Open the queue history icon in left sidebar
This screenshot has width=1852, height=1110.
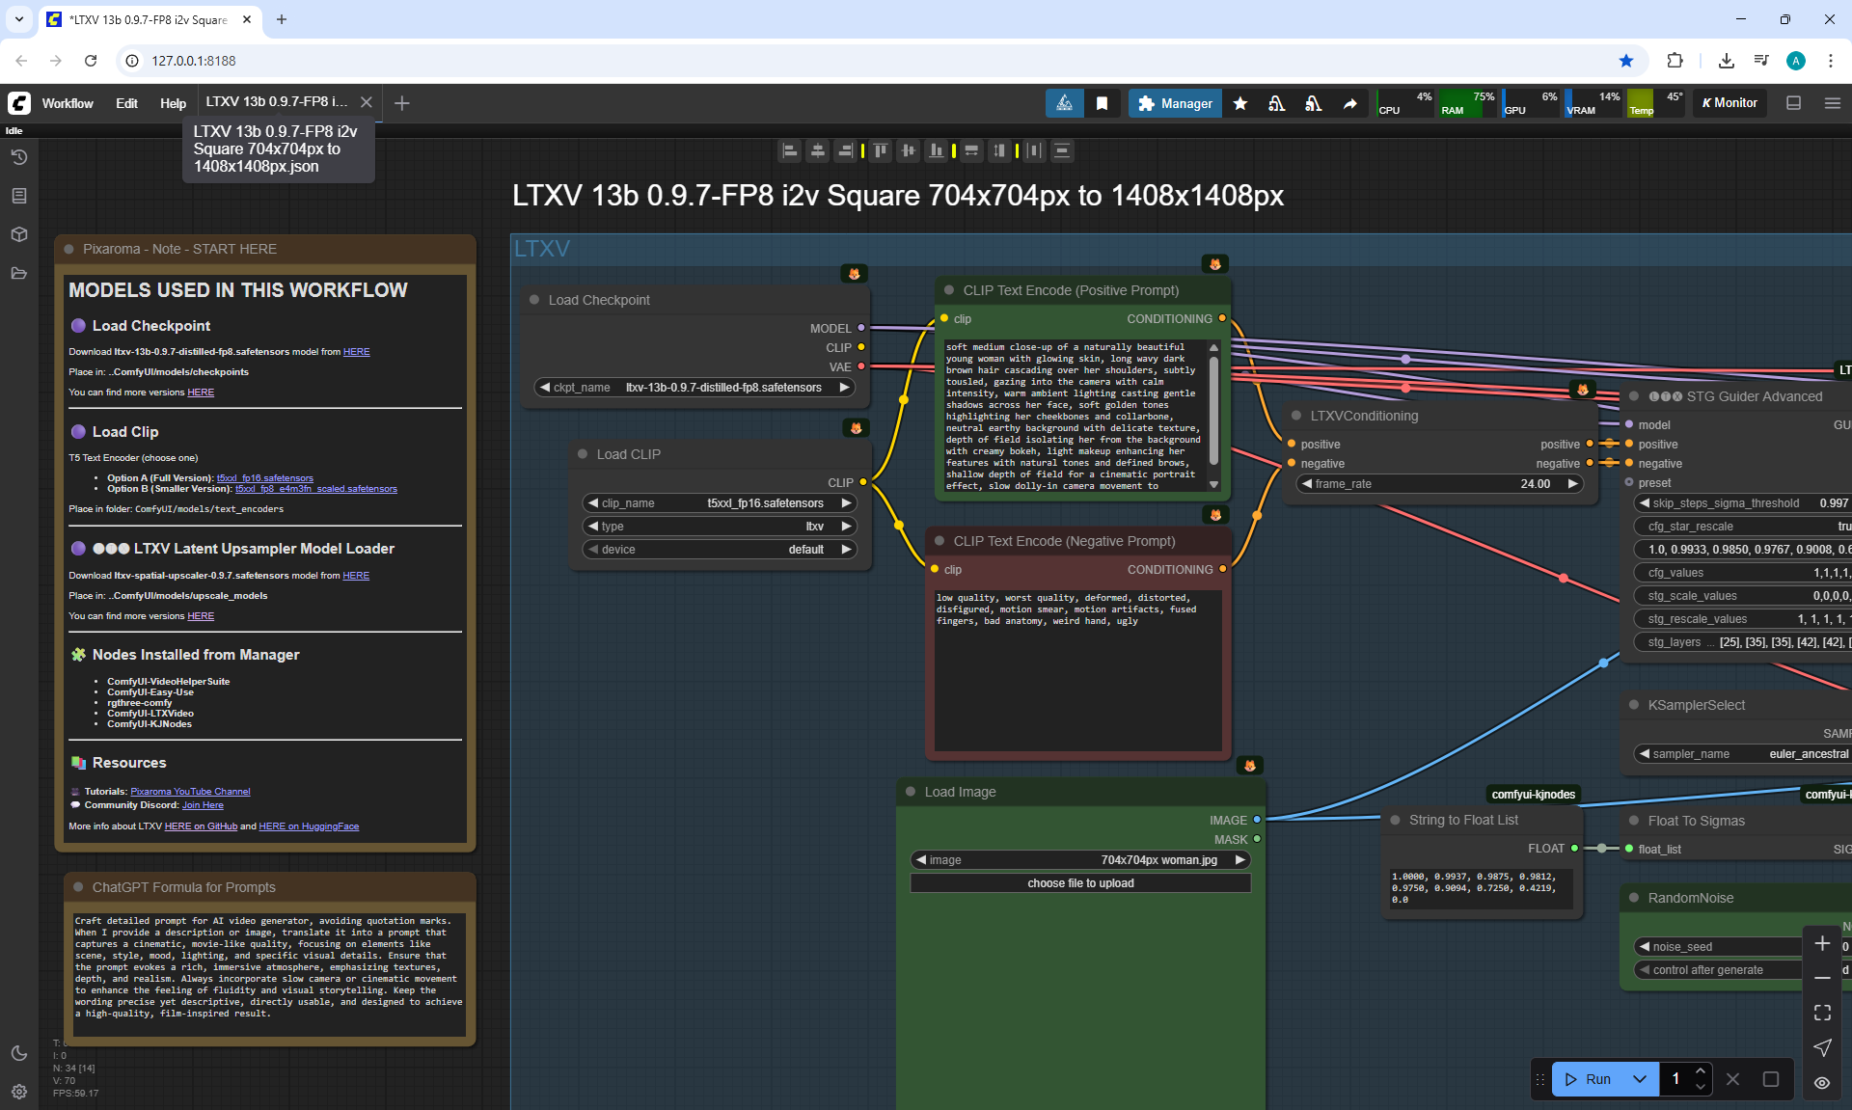pos(18,157)
